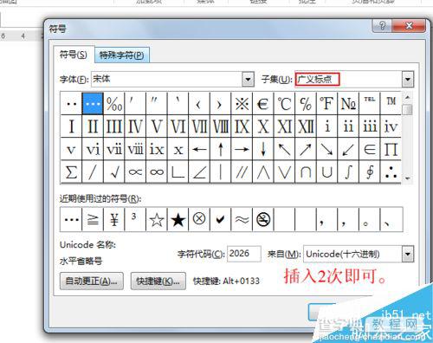
Task: Pick recently used superscript ³ symbol
Action: [135, 219]
